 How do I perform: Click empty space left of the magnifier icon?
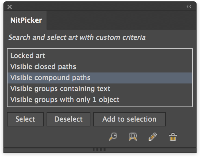[56, 137]
